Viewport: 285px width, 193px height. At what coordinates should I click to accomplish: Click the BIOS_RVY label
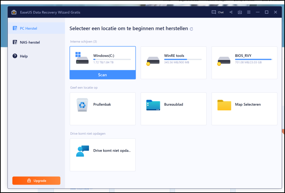[243, 55]
